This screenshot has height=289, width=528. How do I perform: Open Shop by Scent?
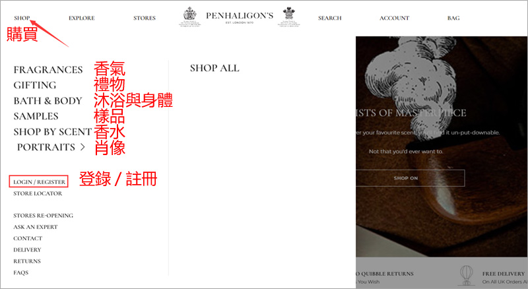pyautogui.click(x=52, y=132)
